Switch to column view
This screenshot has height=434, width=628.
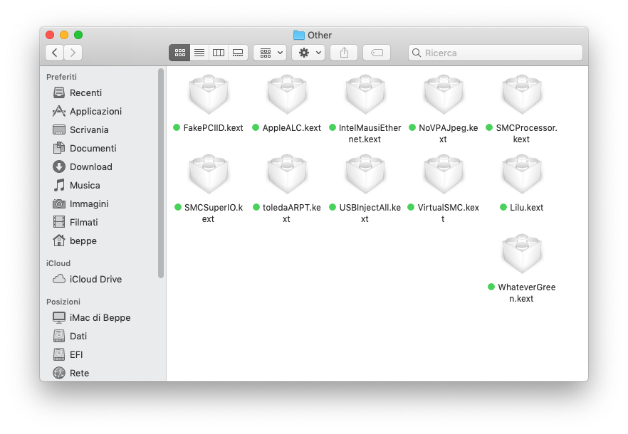(219, 53)
